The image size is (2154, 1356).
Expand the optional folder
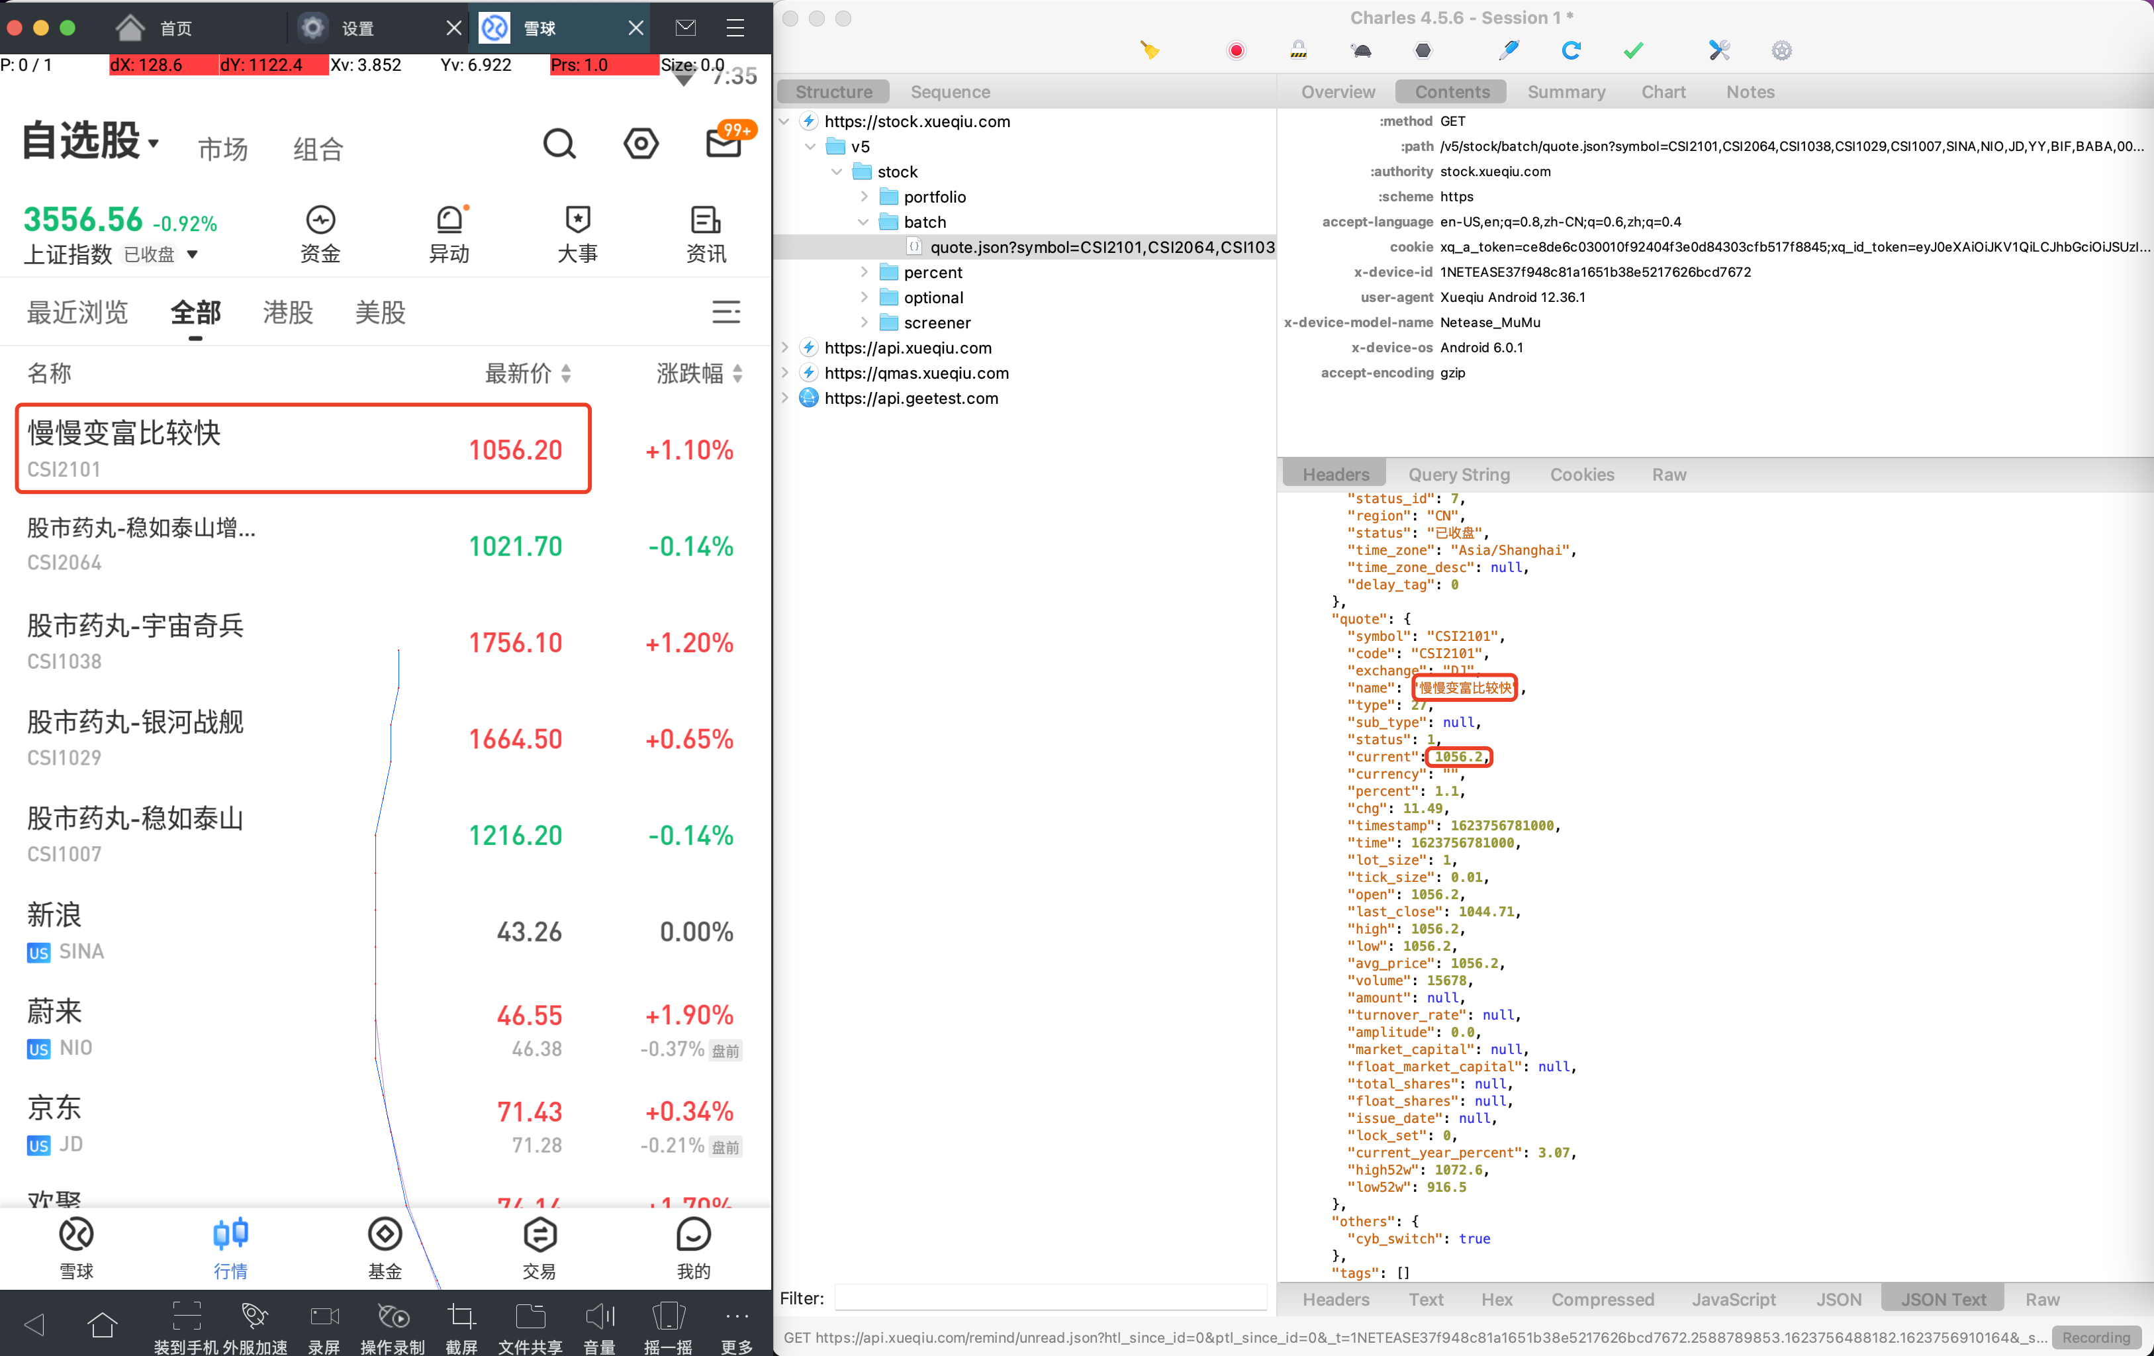(x=864, y=297)
